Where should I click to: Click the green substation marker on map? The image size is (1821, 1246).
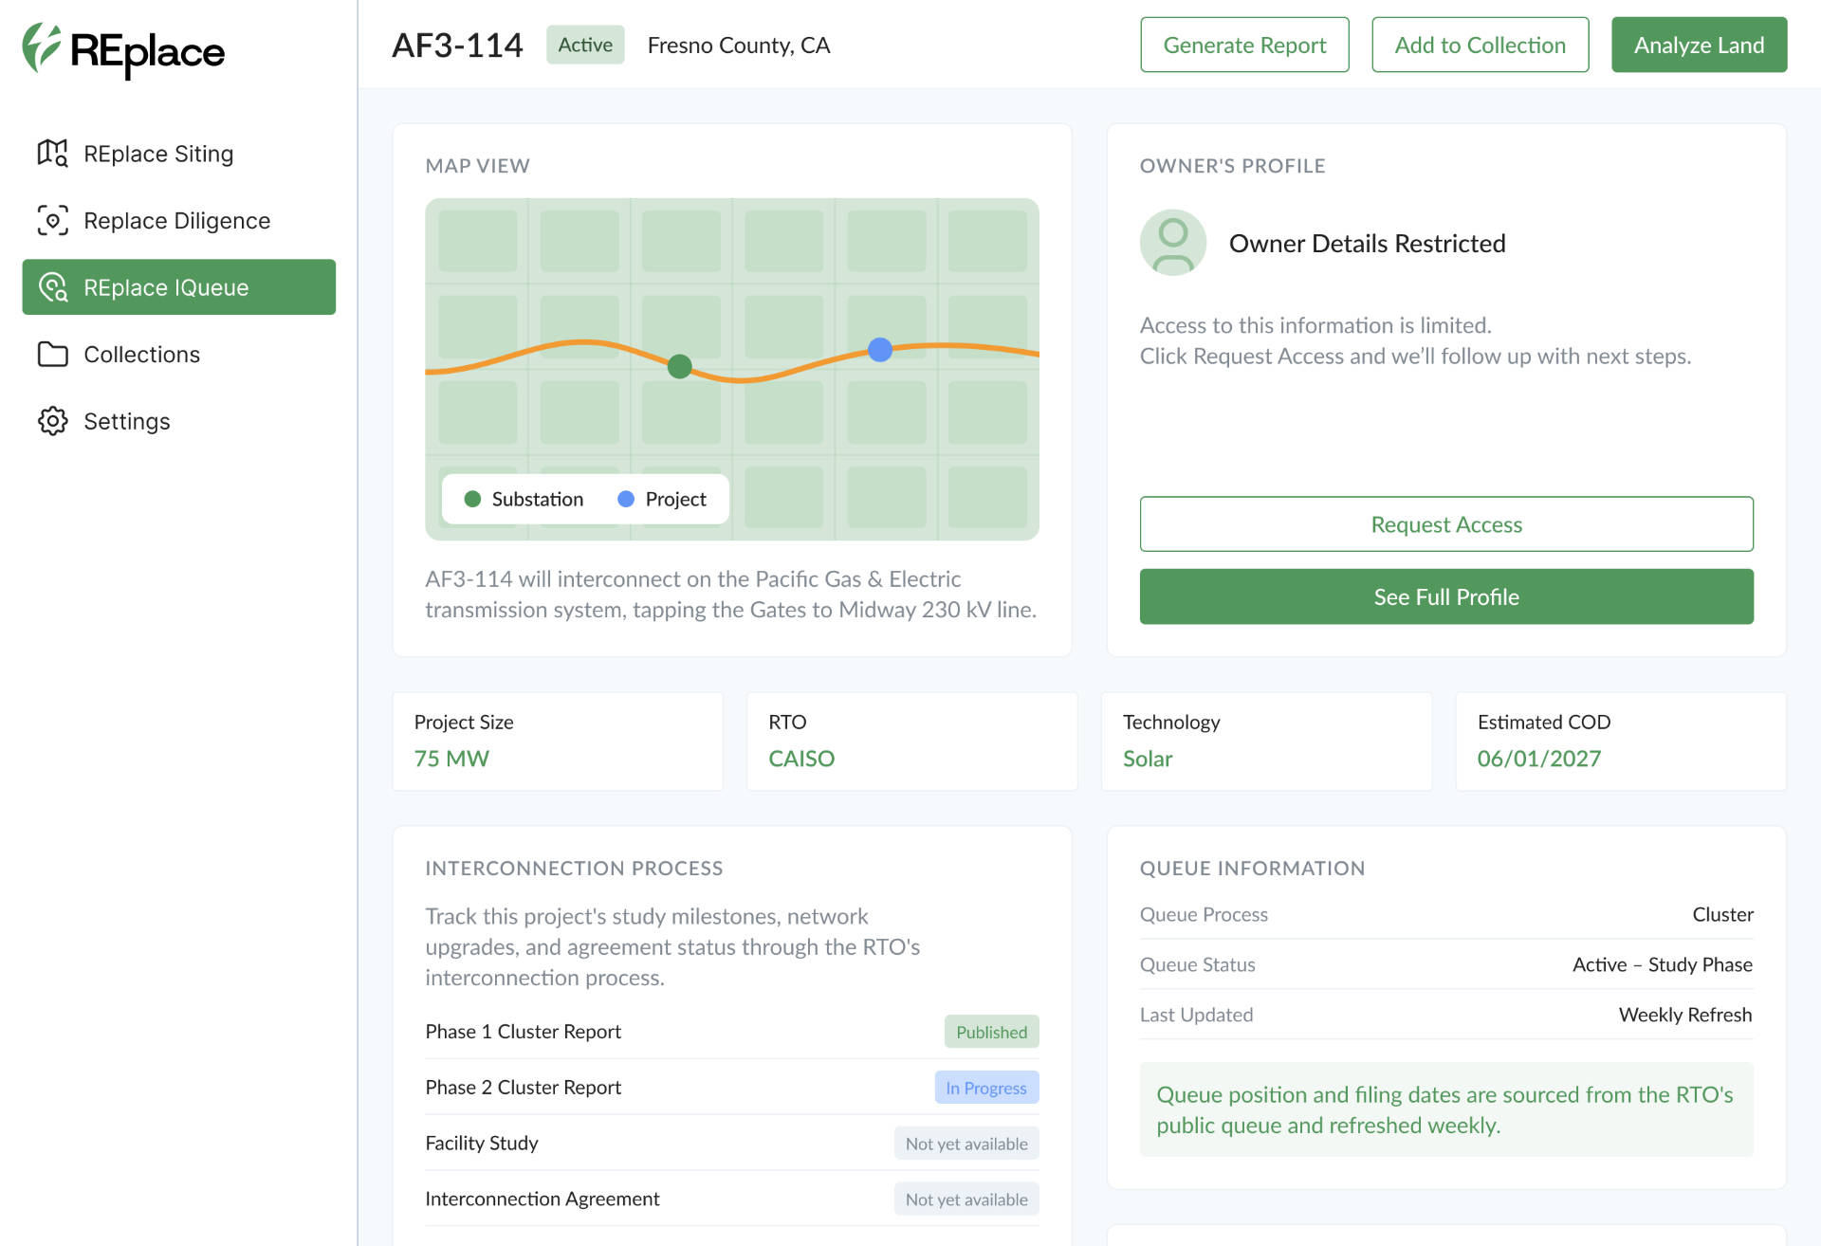679,366
